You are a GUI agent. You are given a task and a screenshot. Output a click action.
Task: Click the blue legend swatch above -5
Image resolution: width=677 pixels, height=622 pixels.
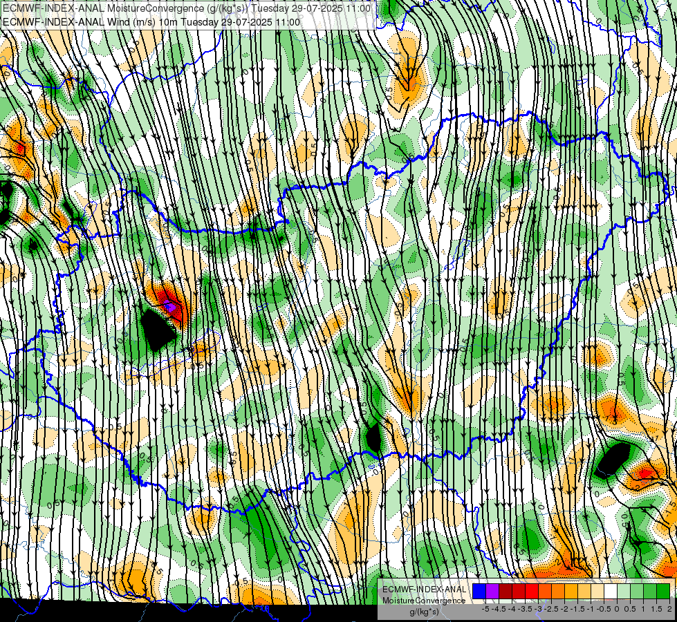479,591
